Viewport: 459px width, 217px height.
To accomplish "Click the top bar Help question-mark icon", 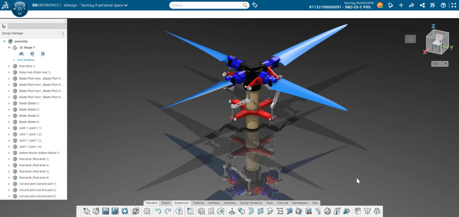I will click(x=443, y=5).
